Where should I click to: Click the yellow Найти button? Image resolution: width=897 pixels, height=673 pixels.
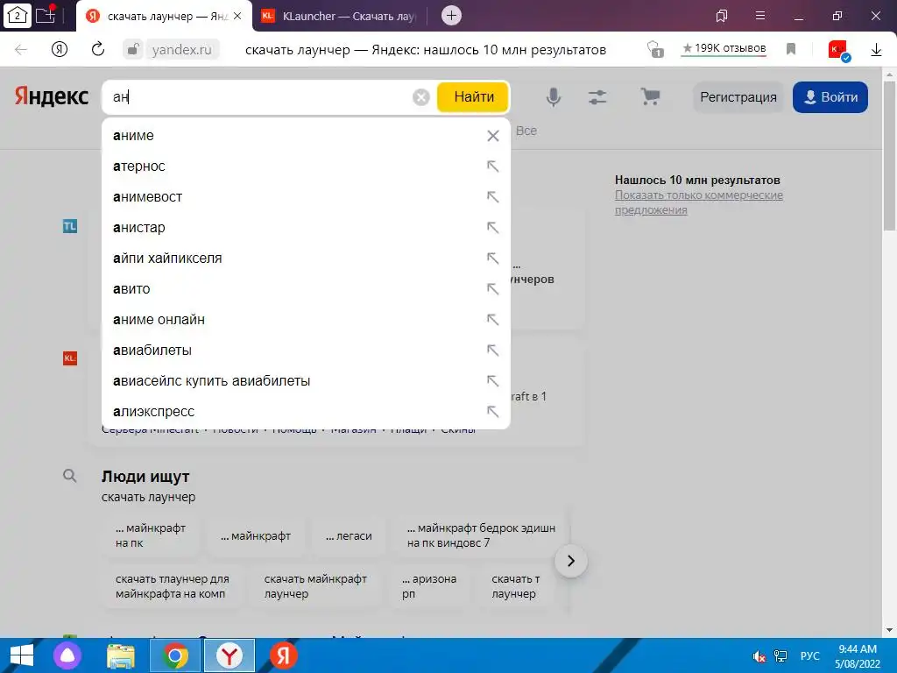(473, 97)
